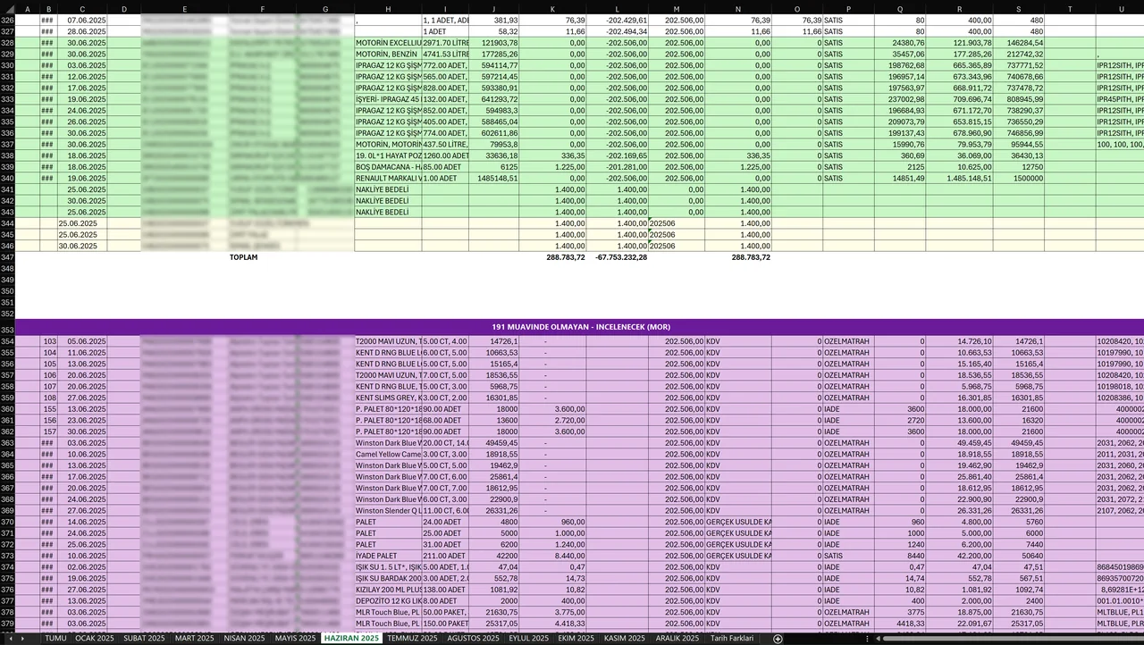Select the İŞYERİ- IPRAGAZ 45 cell
This screenshot has height=645, width=1144.
coord(388,99)
